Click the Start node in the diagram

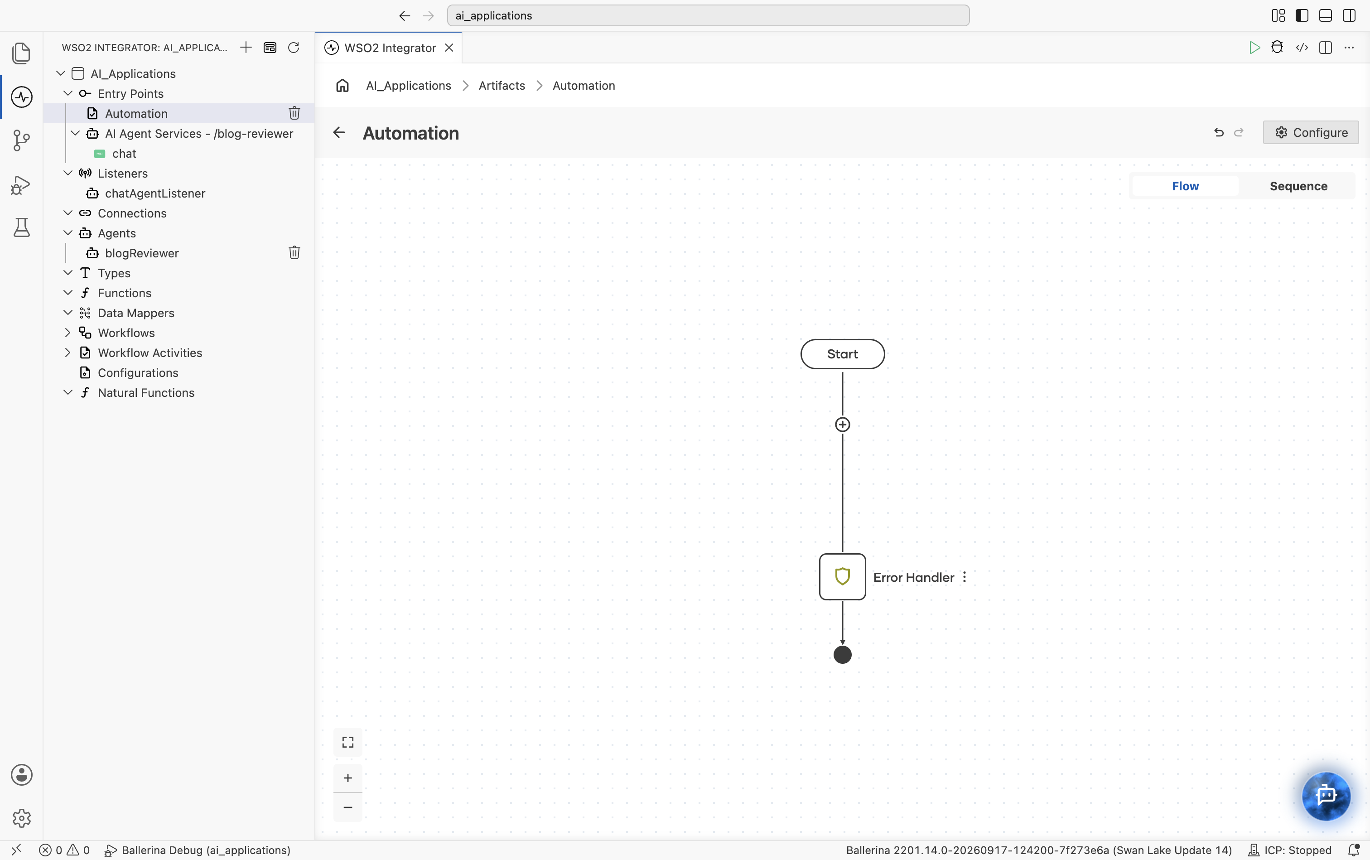842,354
